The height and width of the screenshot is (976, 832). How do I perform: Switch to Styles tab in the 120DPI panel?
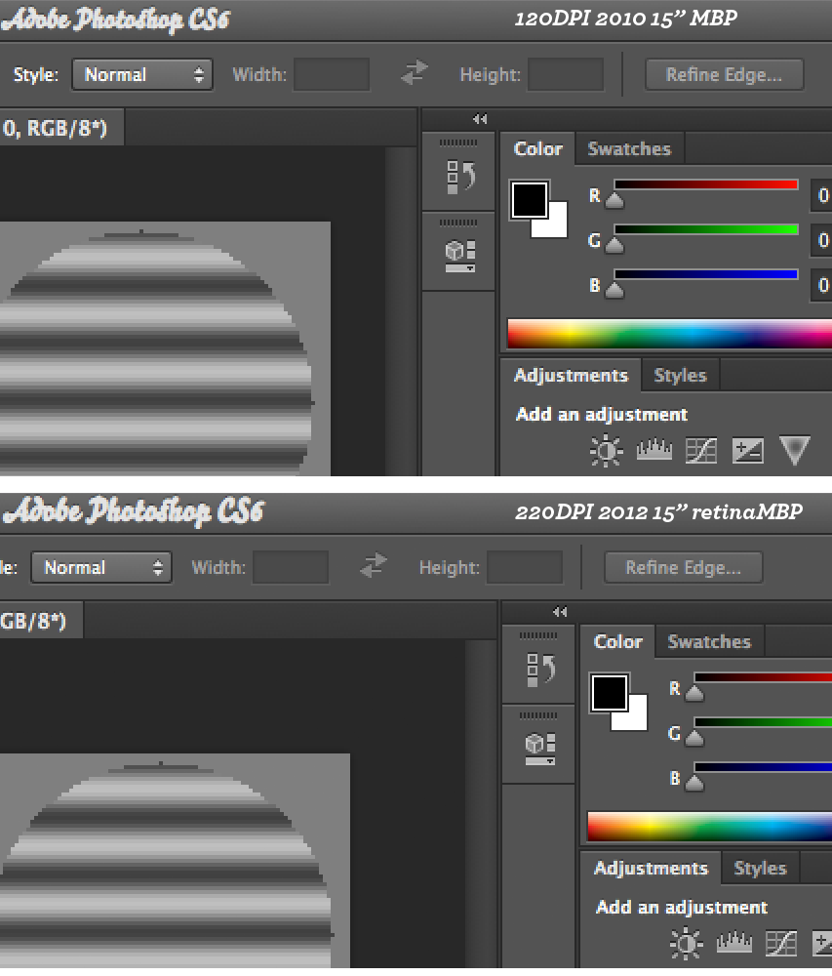(680, 376)
